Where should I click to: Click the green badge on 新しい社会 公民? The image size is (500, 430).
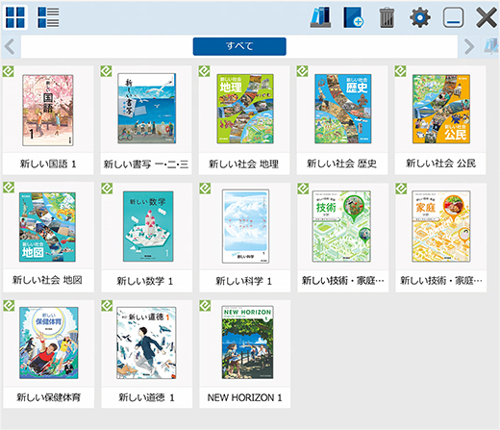pos(400,71)
